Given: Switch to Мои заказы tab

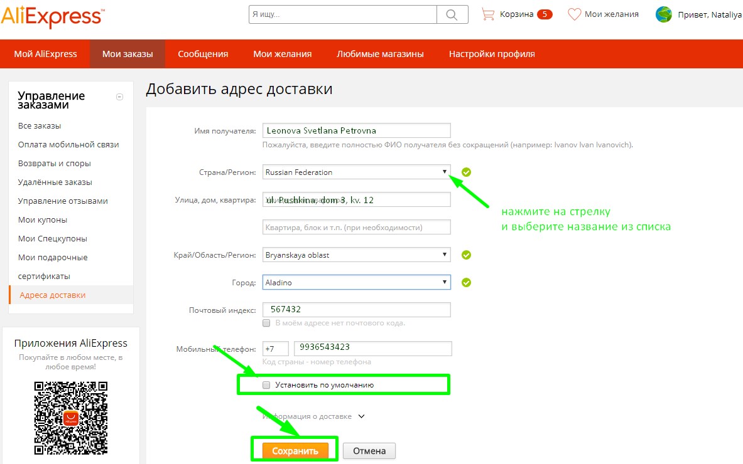Looking at the screenshot, I should [x=127, y=54].
